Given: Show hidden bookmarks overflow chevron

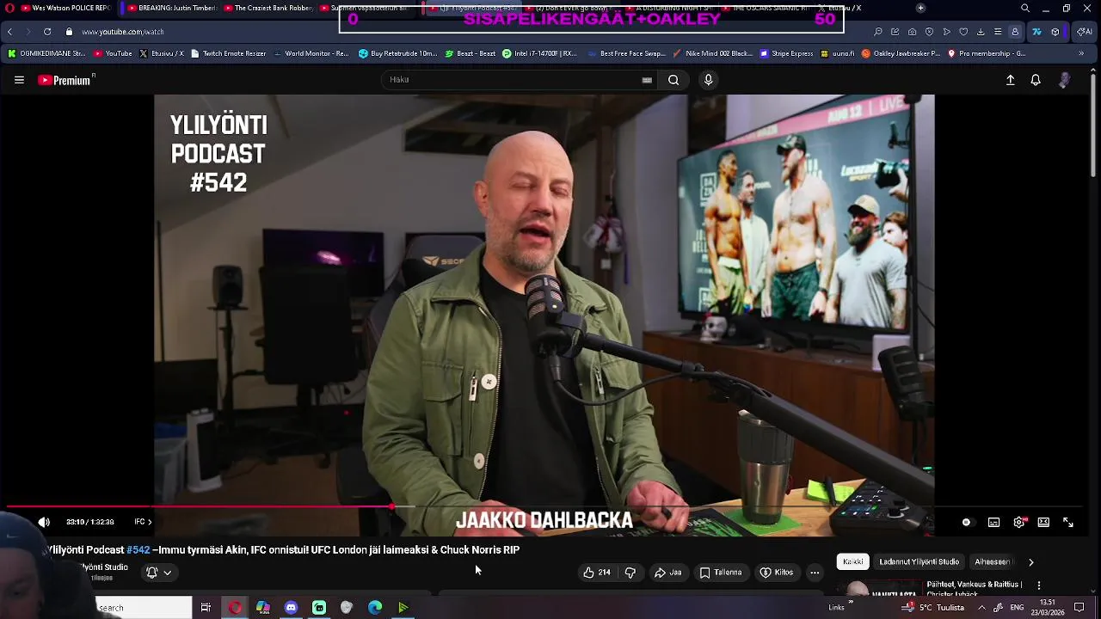Looking at the screenshot, I should pos(1081,53).
